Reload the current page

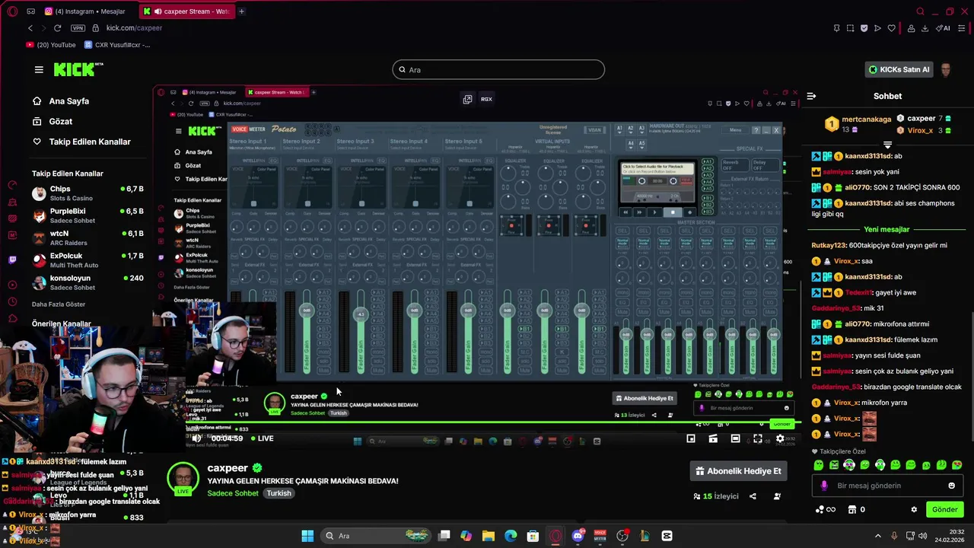[57, 28]
